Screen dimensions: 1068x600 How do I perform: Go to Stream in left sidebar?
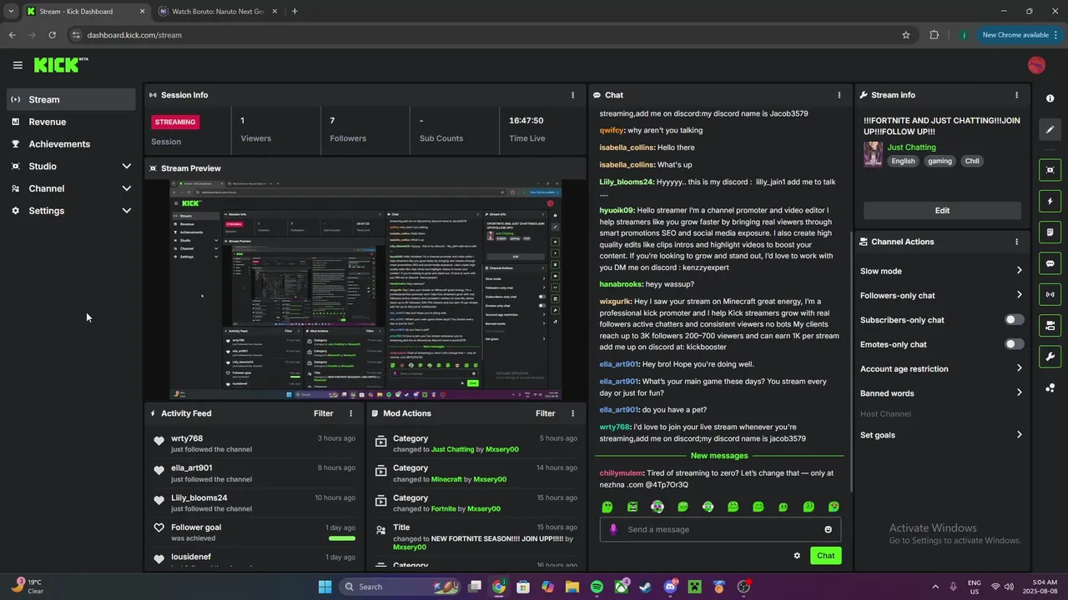click(71, 99)
